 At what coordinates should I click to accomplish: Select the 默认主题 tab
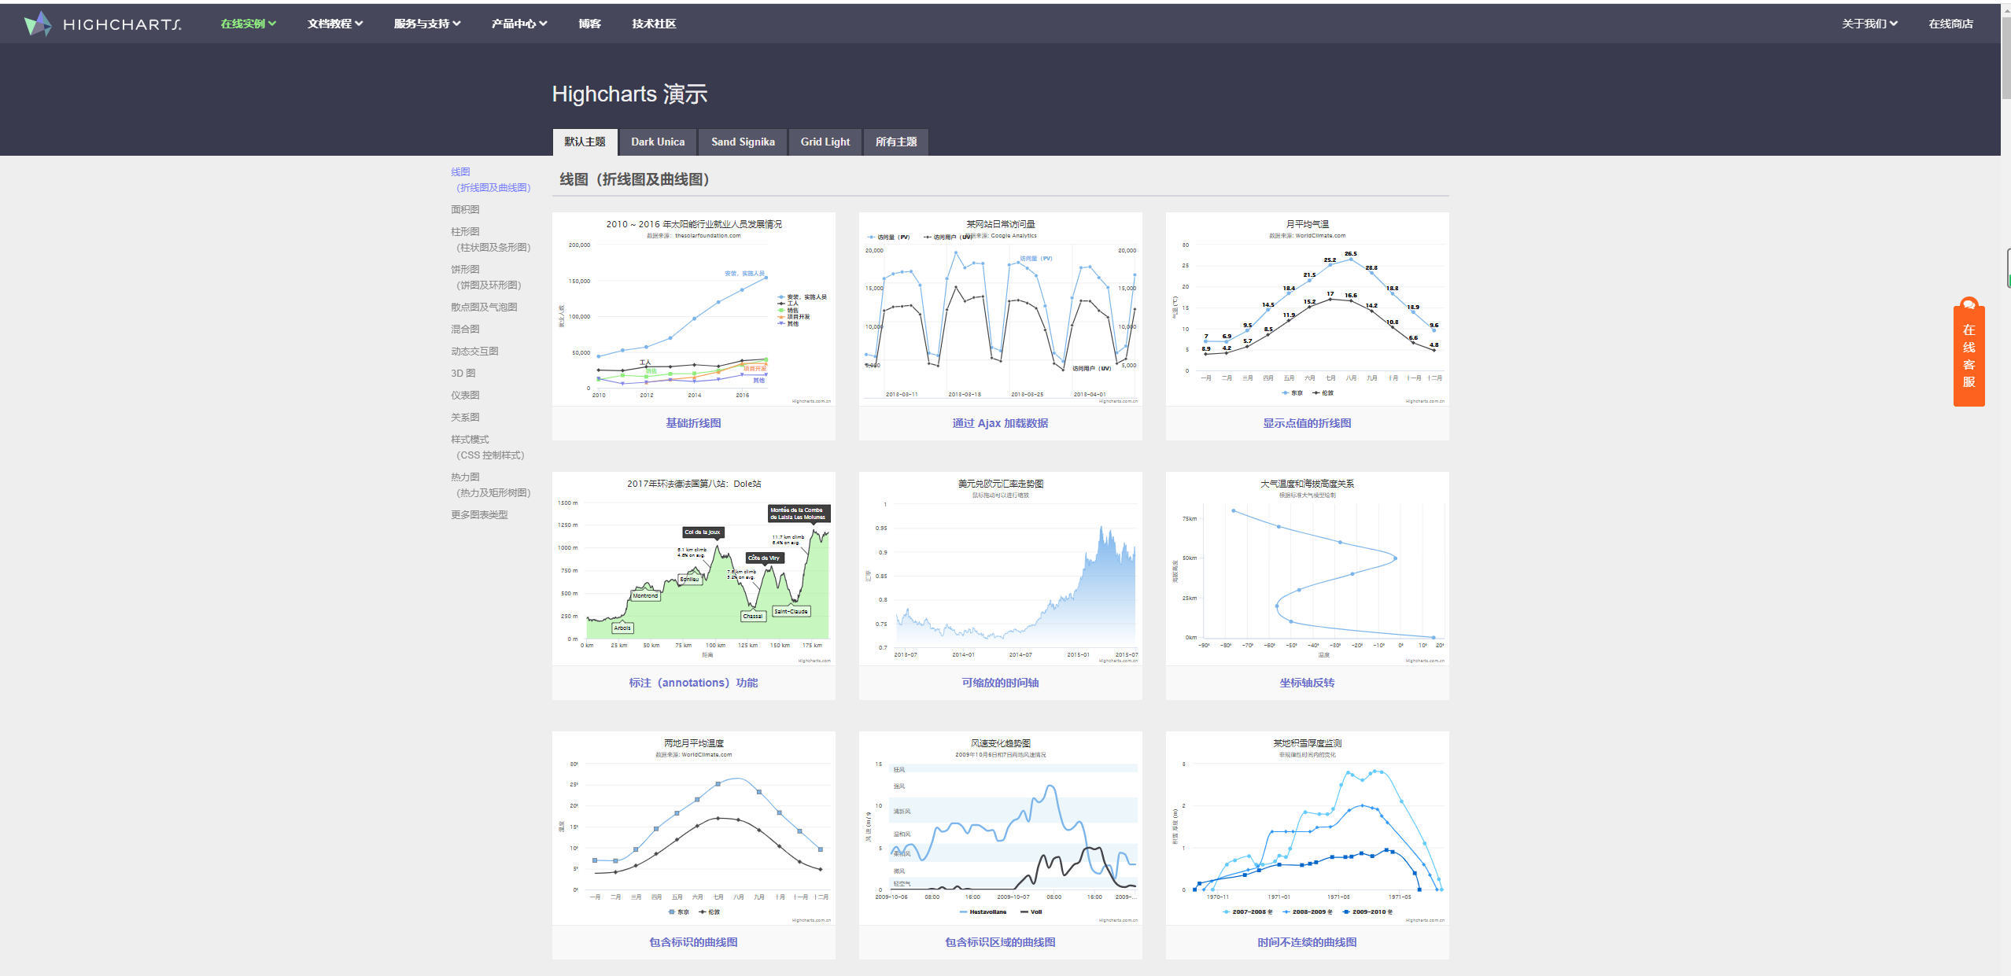pyautogui.click(x=585, y=142)
